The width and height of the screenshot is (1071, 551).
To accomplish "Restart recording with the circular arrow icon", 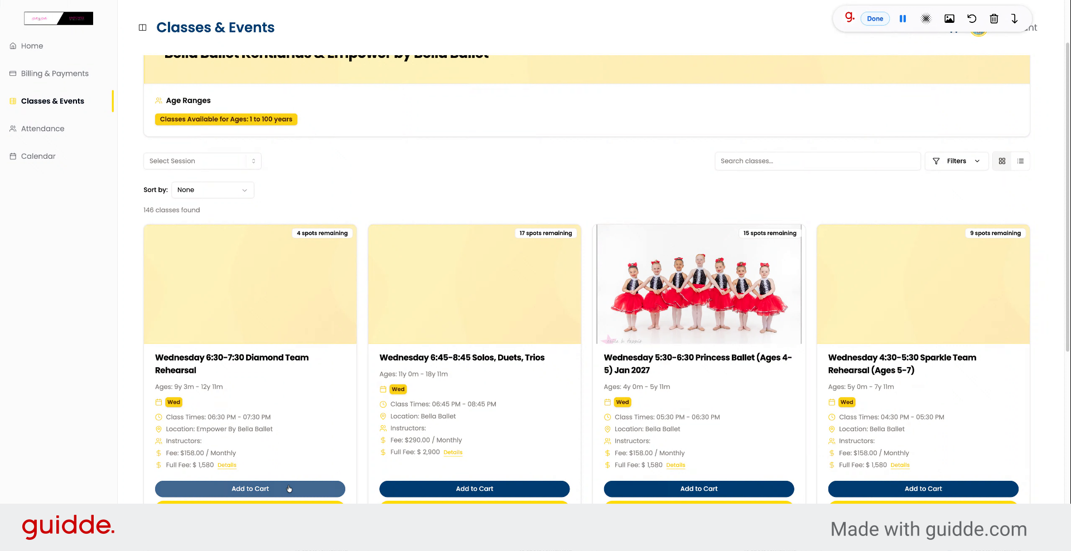I will [x=972, y=19].
